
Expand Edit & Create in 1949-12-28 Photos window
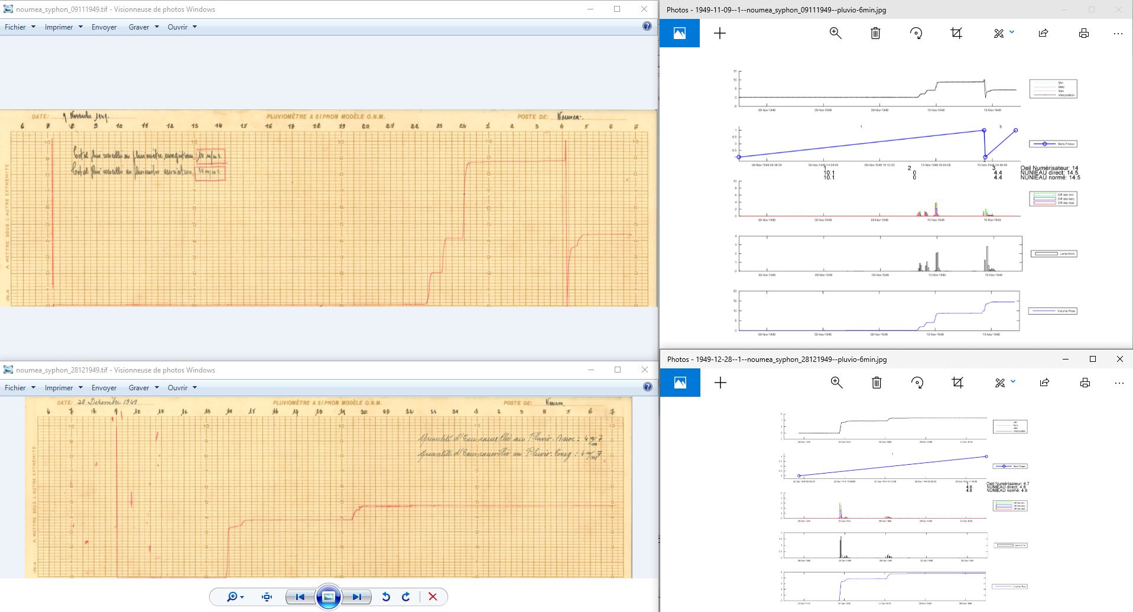pos(1004,383)
